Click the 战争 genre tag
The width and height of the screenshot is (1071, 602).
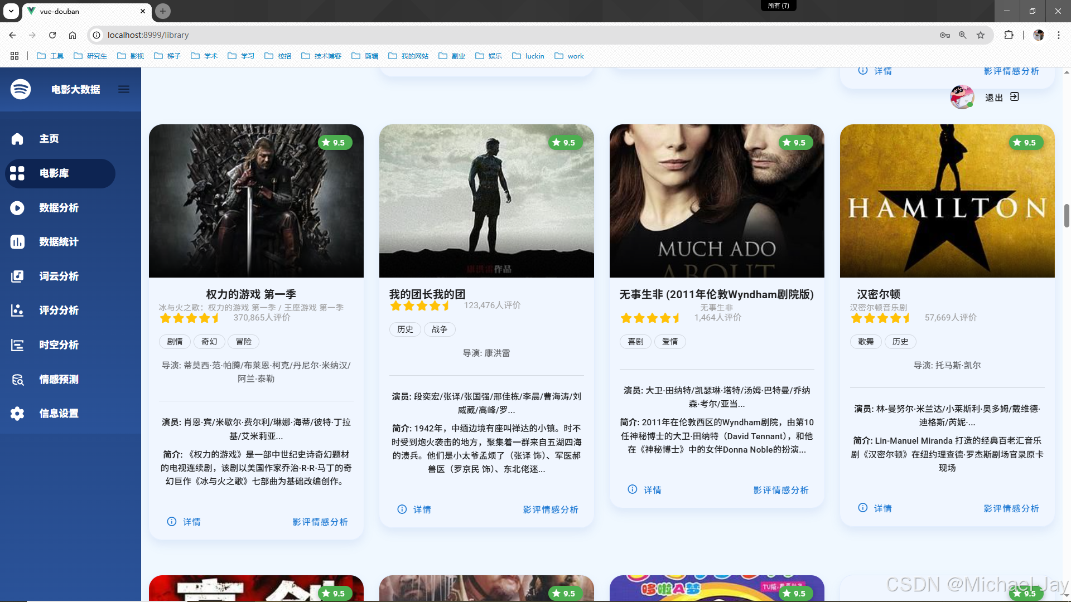click(x=439, y=329)
